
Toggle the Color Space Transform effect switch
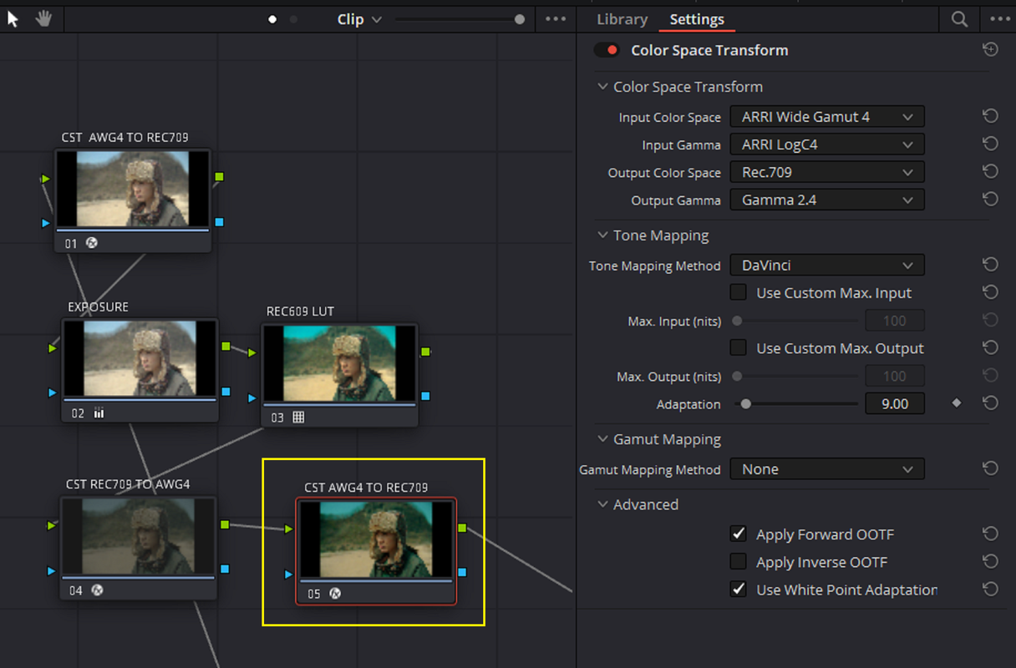coord(607,50)
